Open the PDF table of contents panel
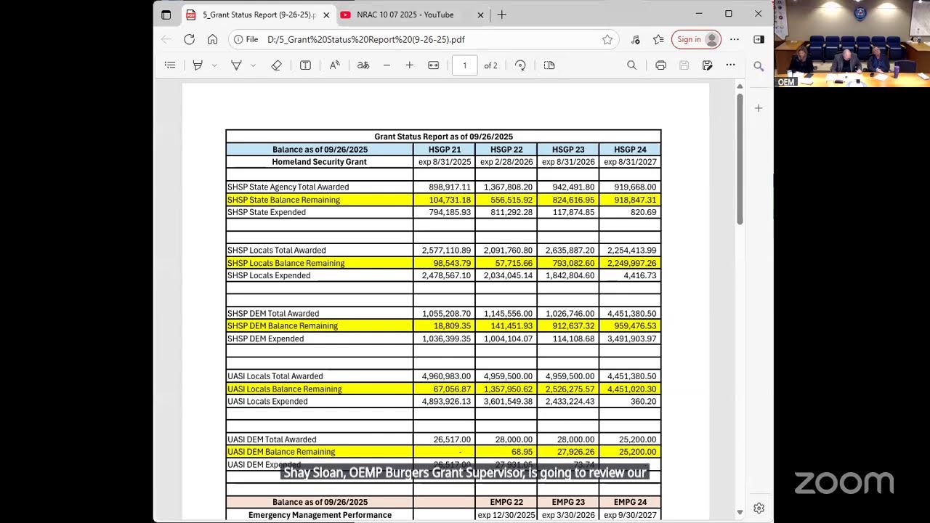 click(170, 65)
